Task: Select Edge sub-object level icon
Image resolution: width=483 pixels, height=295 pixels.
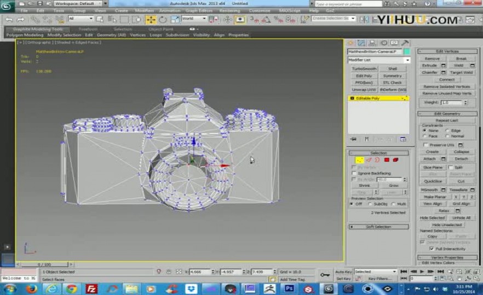Action: pyautogui.click(x=369, y=160)
